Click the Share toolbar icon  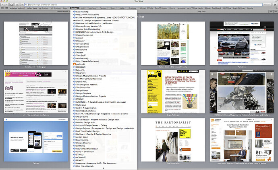pos(17,4)
